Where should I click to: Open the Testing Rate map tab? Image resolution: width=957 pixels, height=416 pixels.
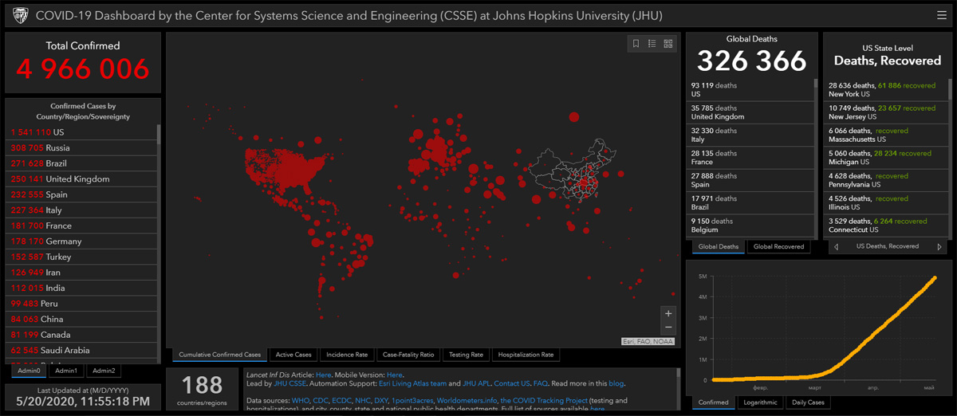pyautogui.click(x=466, y=355)
